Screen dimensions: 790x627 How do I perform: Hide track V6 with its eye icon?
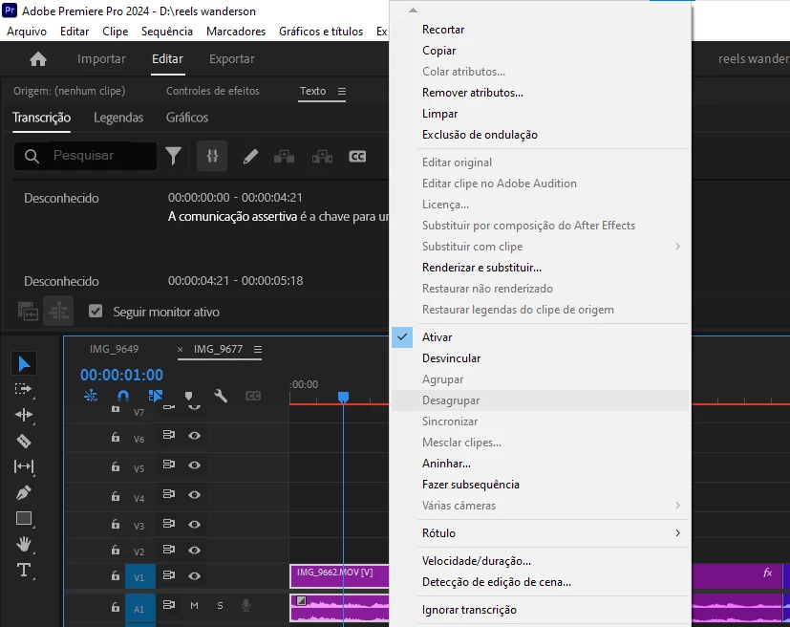(x=195, y=436)
